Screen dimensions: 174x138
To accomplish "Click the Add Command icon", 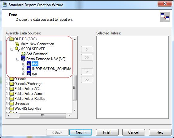I will 23,54.
